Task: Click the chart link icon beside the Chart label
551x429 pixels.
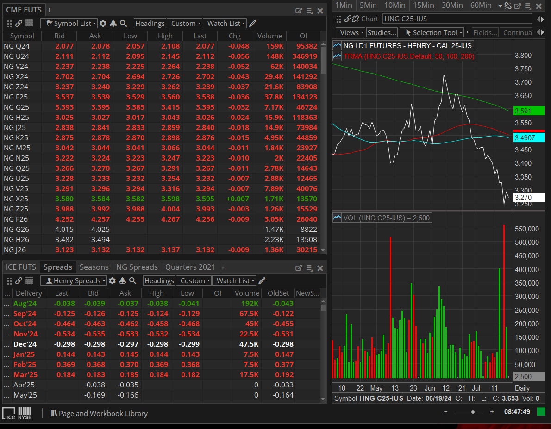Action: coord(348,19)
